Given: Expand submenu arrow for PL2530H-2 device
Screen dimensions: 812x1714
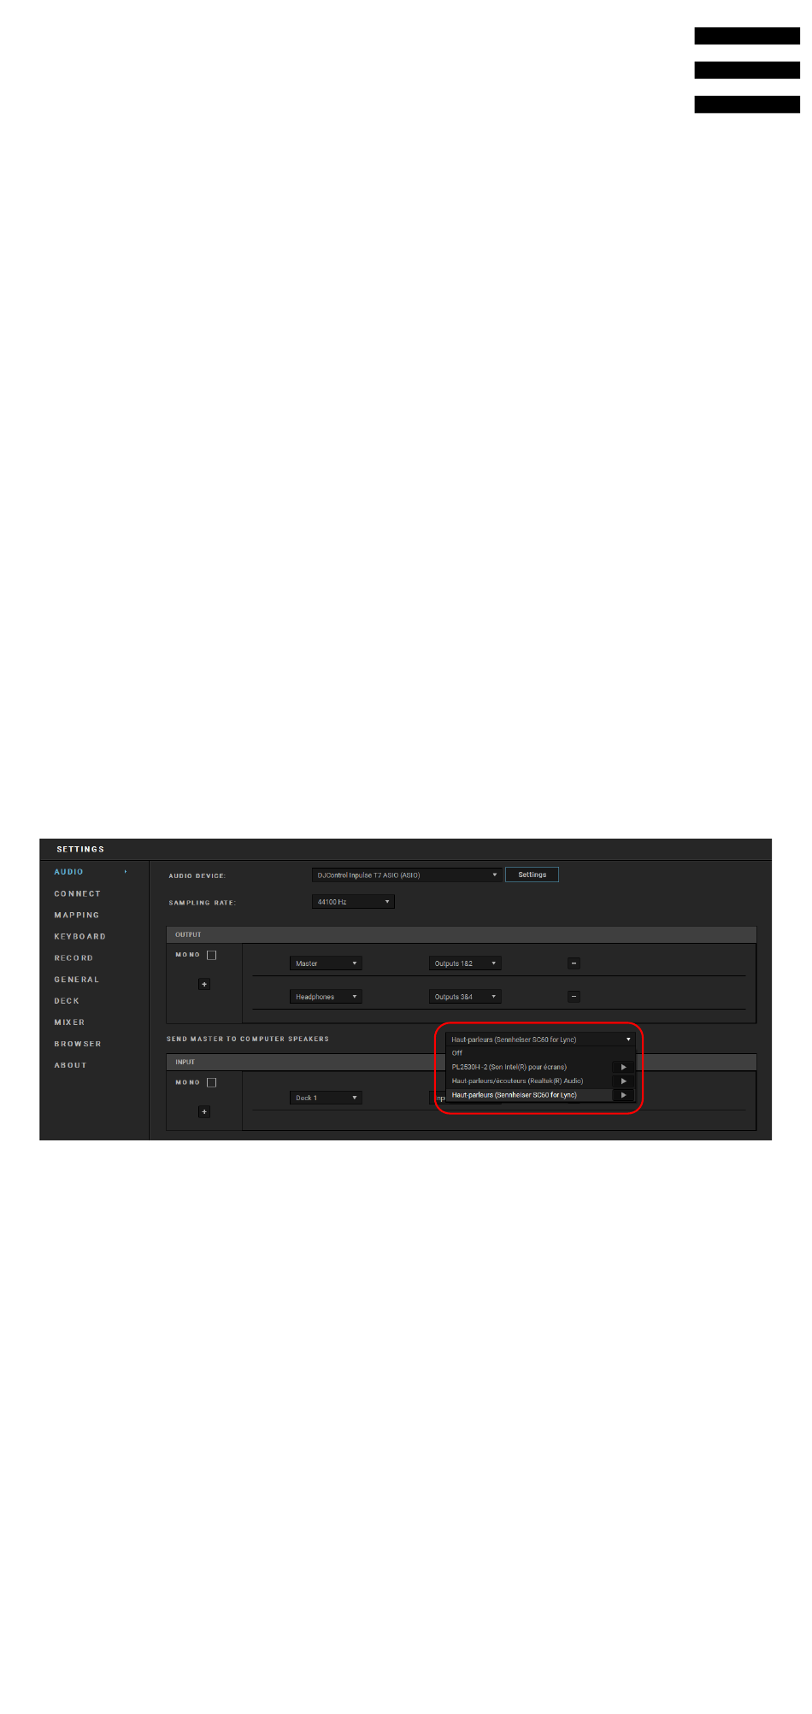Looking at the screenshot, I should (x=623, y=1067).
